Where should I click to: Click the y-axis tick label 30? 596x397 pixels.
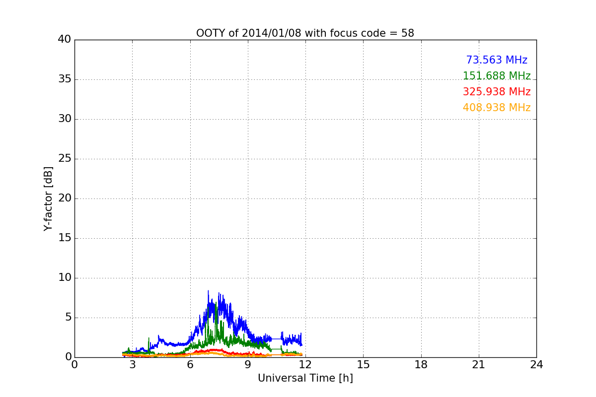click(x=65, y=119)
